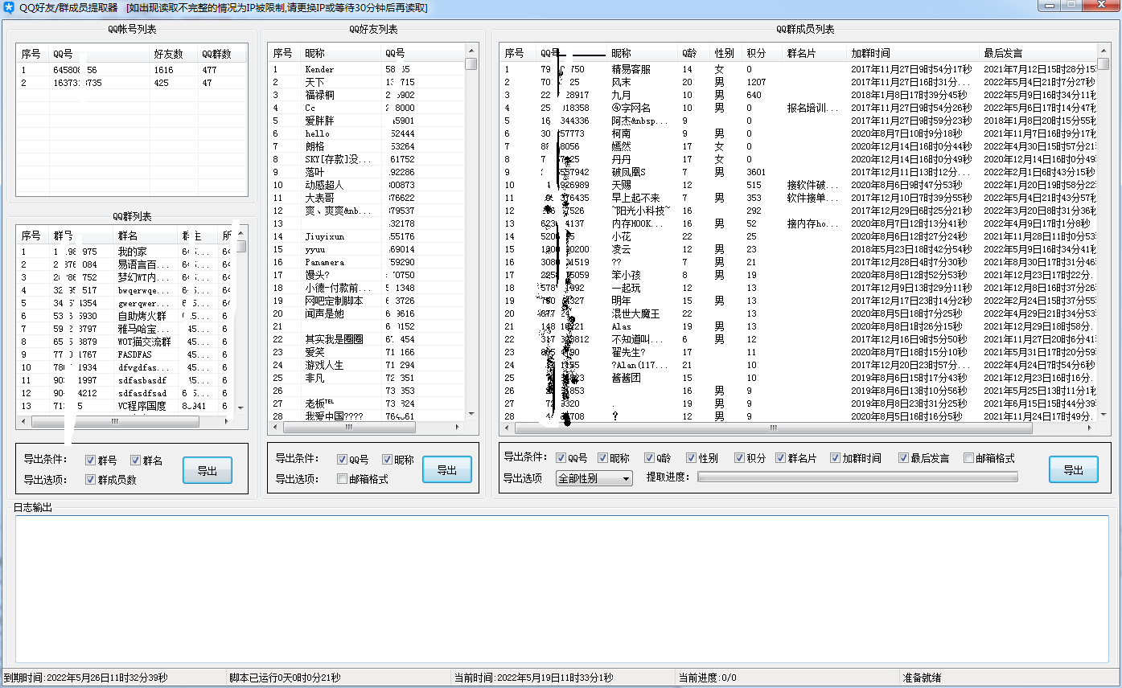Select friend Jiuyixun in friend list
1122x688 pixels.
click(x=366, y=236)
